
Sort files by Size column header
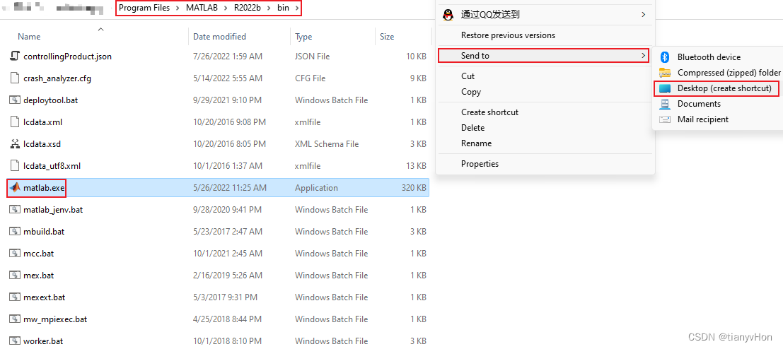coord(386,37)
